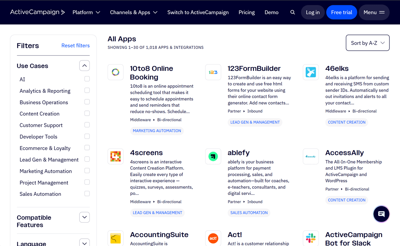Click Lead Gen & Management tag under 4screens
400x246 pixels.
coord(157,213)
